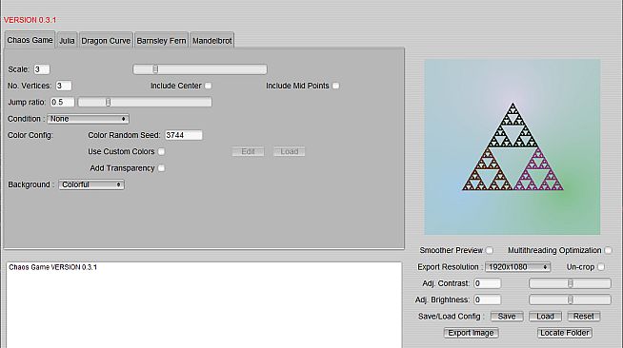Open the Julia tab
The image size is (623, 348).
(x=67, y=41)
